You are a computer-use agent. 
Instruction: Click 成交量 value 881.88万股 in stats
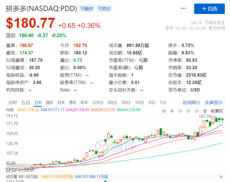[138, 45]
